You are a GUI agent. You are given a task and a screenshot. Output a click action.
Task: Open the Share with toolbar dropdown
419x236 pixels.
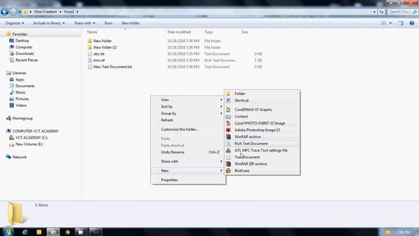84,24
